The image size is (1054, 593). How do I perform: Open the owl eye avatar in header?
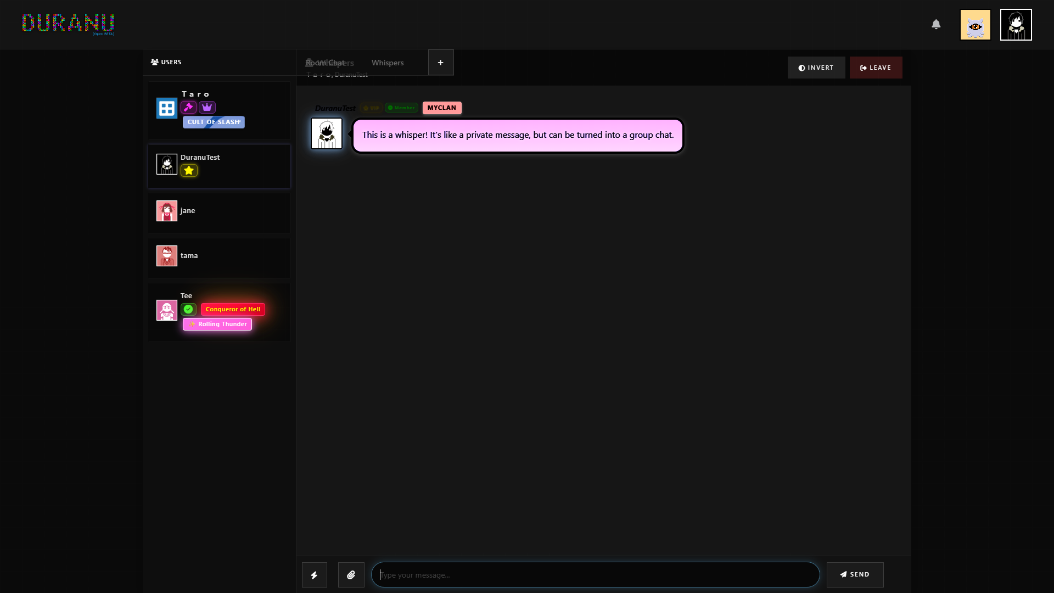click(975, 25)
